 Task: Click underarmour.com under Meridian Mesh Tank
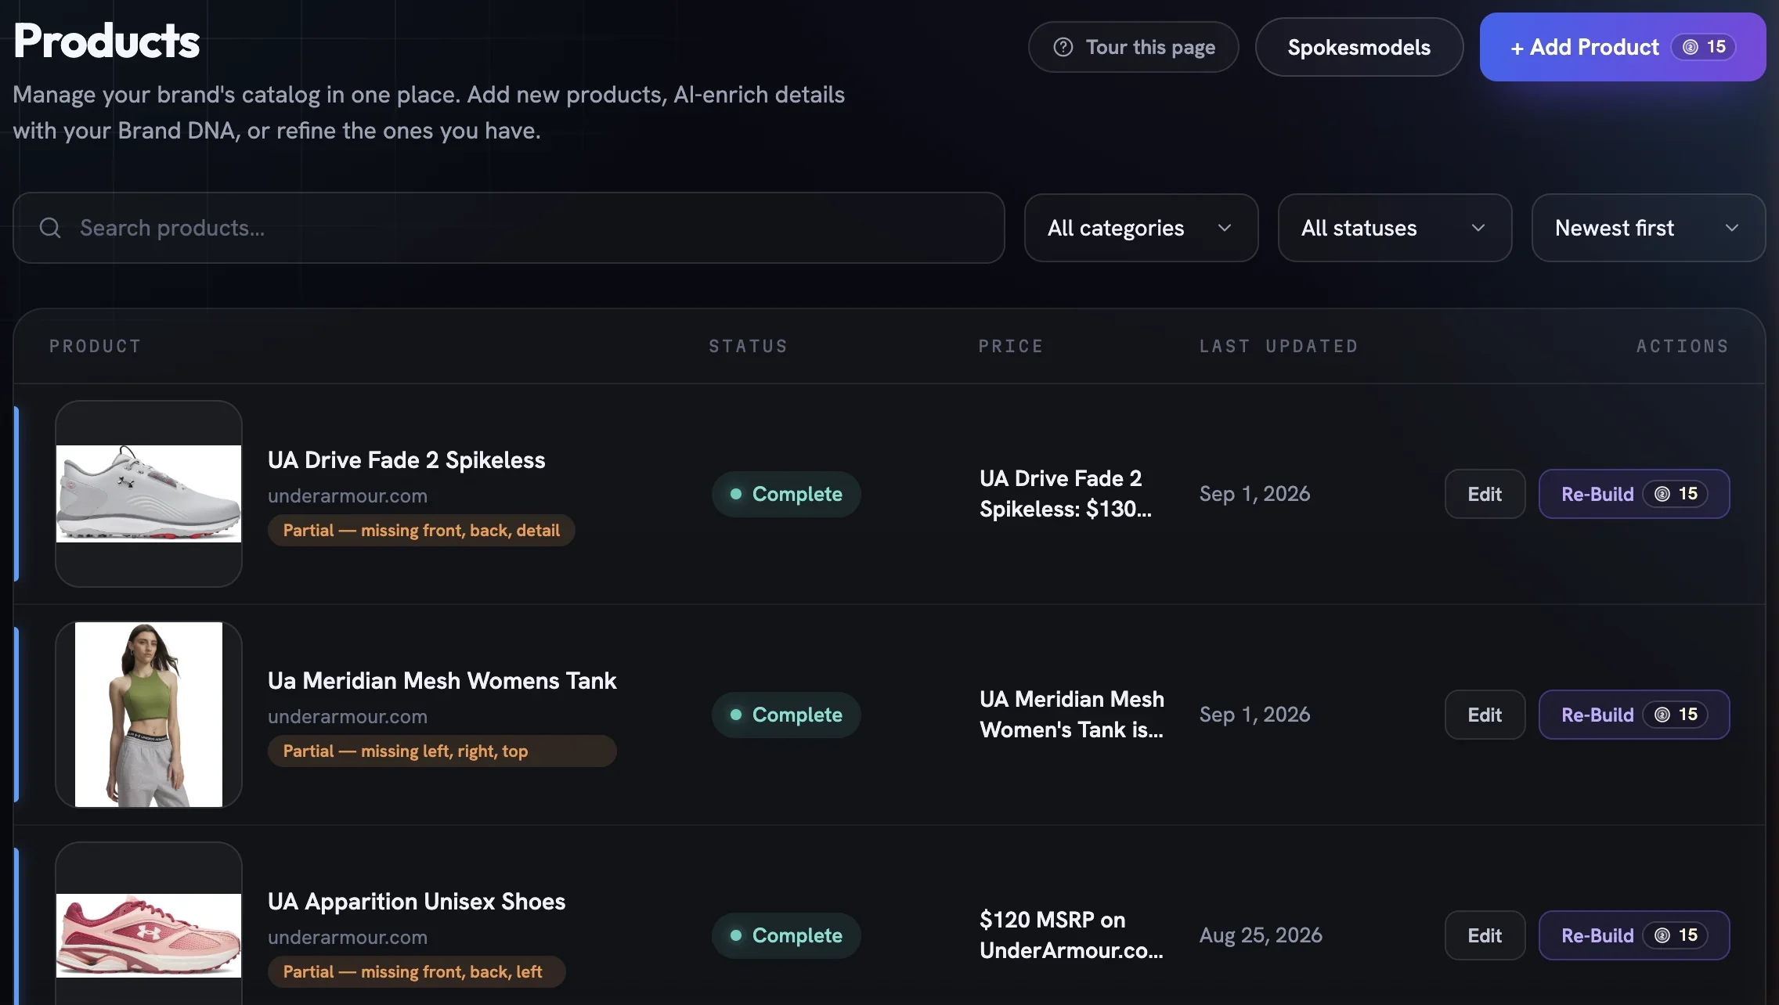pos(348,716)
